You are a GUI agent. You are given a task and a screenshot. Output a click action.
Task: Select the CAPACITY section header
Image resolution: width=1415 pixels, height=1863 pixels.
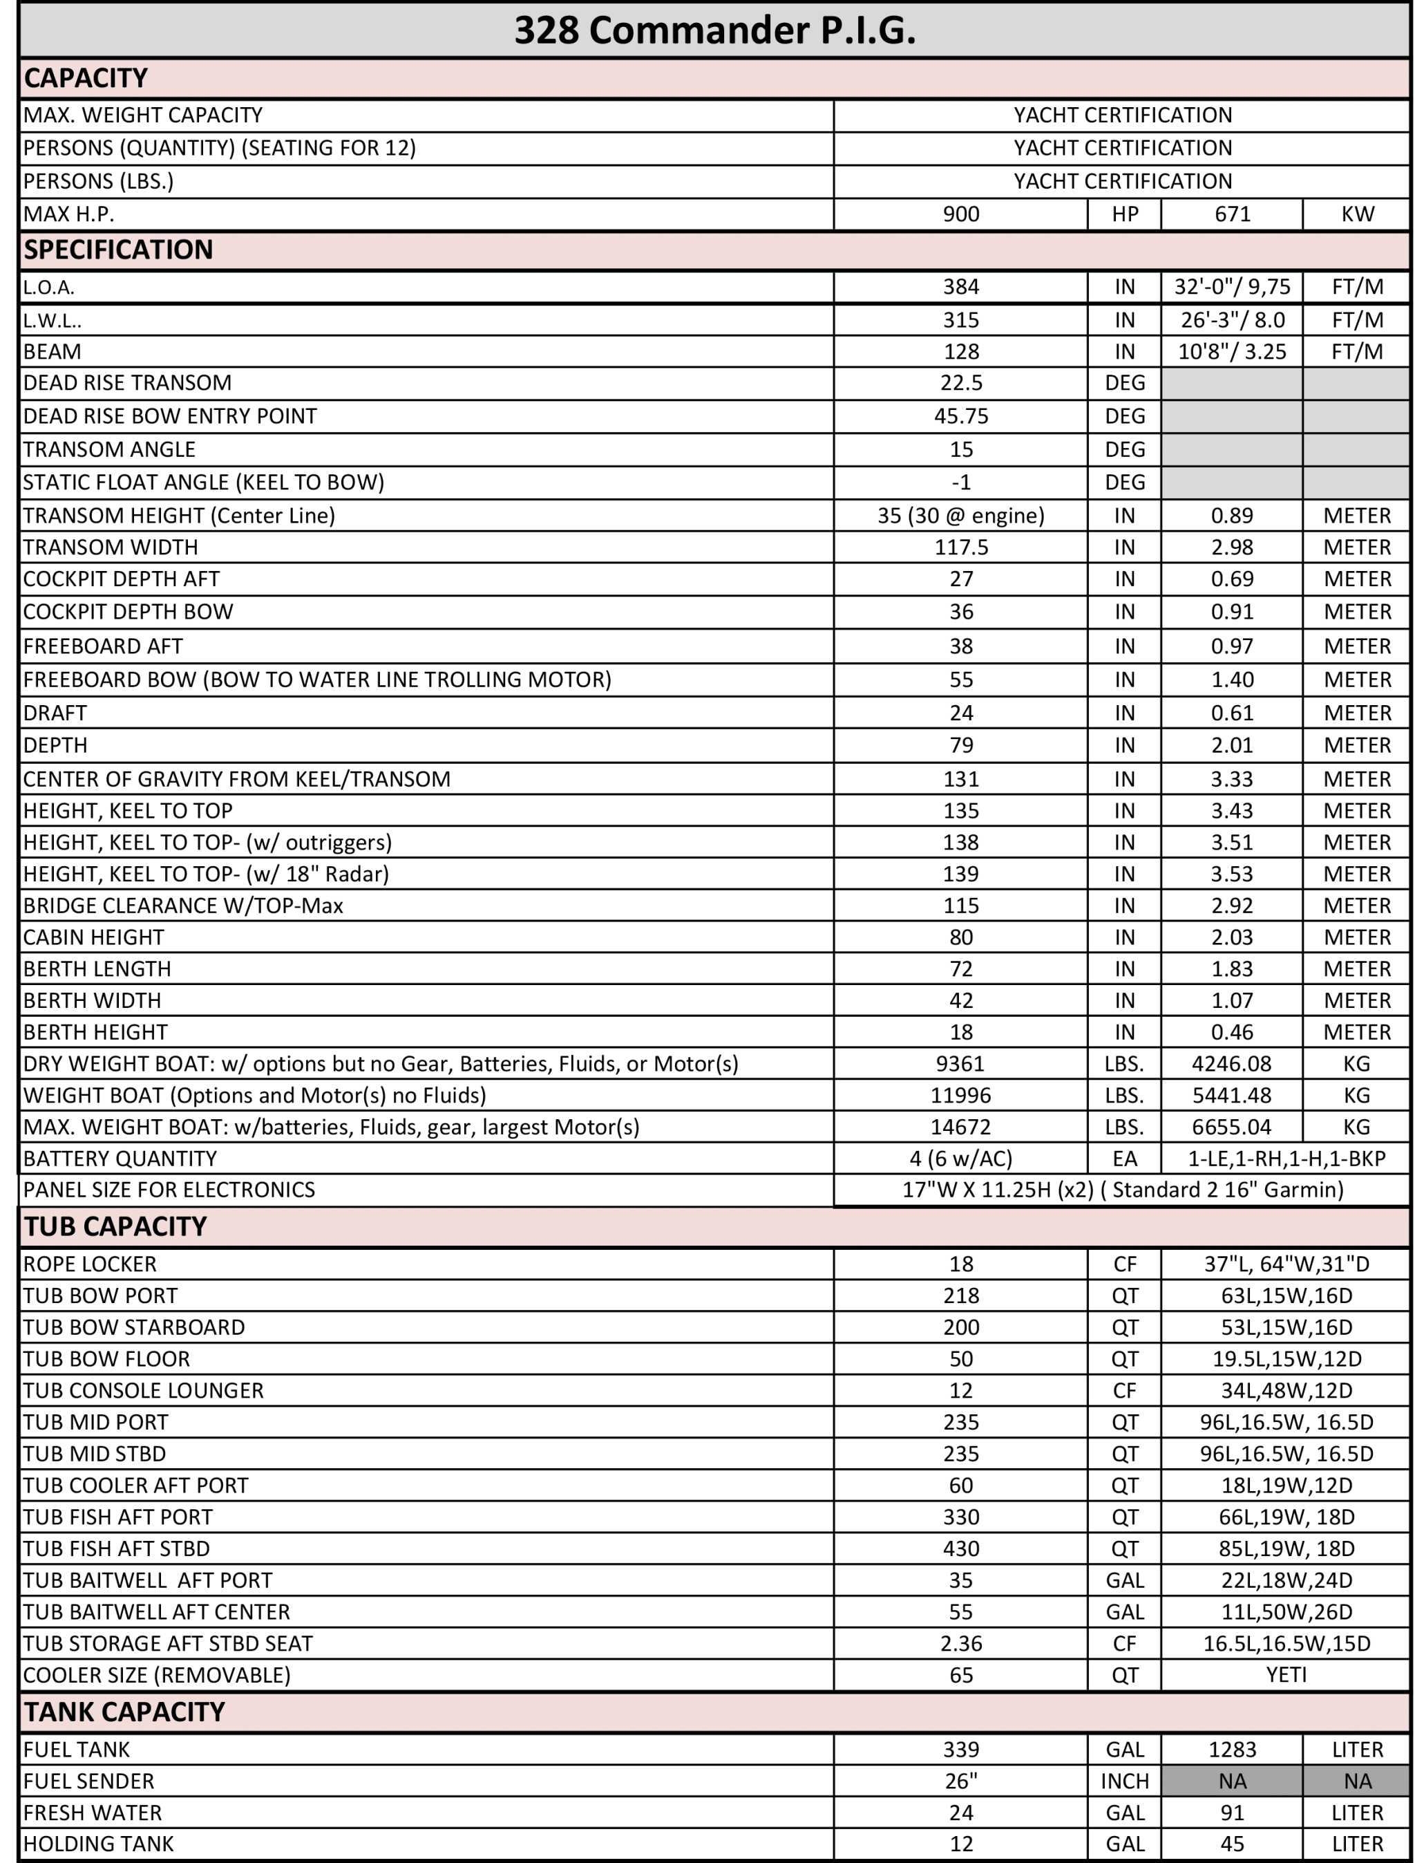pos(714,78)
